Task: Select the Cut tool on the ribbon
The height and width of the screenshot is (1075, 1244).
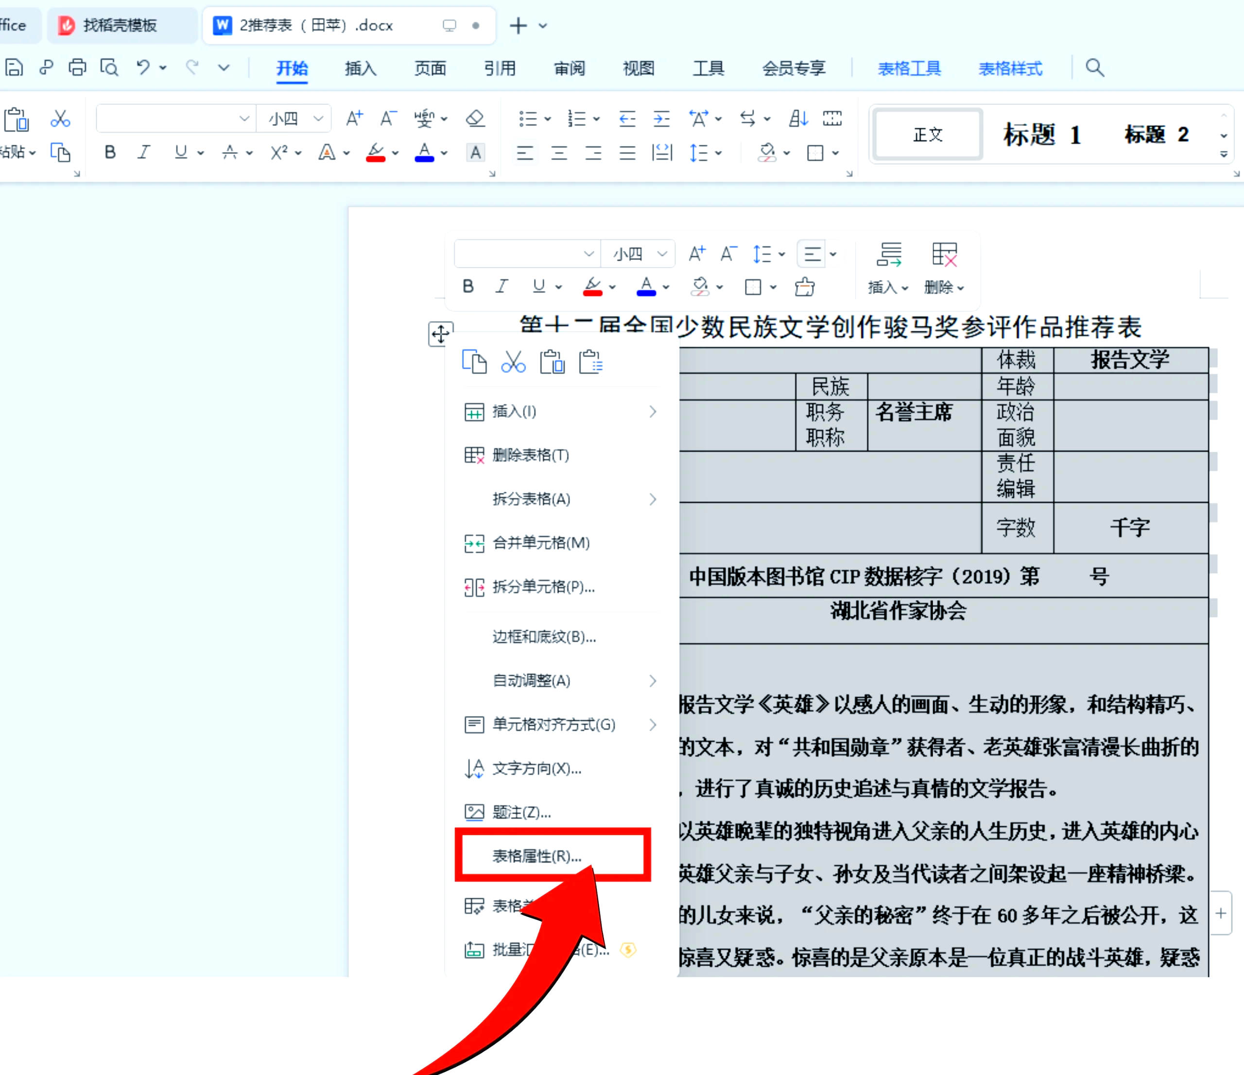Action: (60, 118)
